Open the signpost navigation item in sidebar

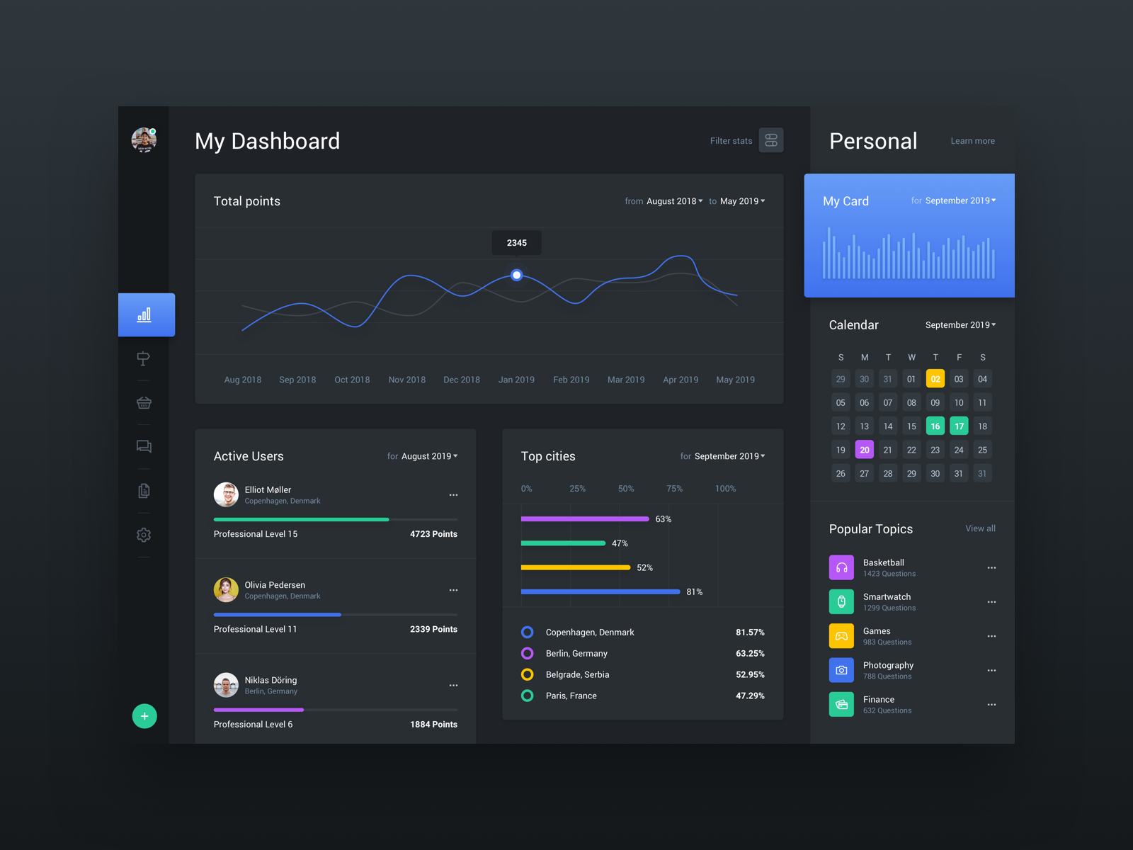point(144,358)
